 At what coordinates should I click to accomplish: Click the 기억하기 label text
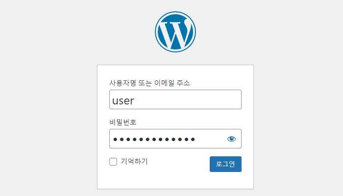(x=134, y=161)
